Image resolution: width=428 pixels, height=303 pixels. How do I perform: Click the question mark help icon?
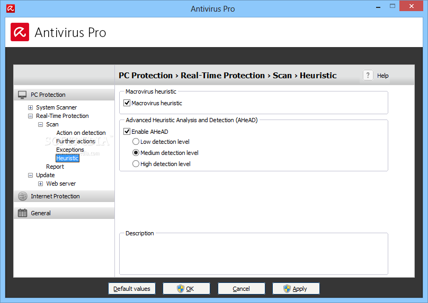click(x=368, y=75)
